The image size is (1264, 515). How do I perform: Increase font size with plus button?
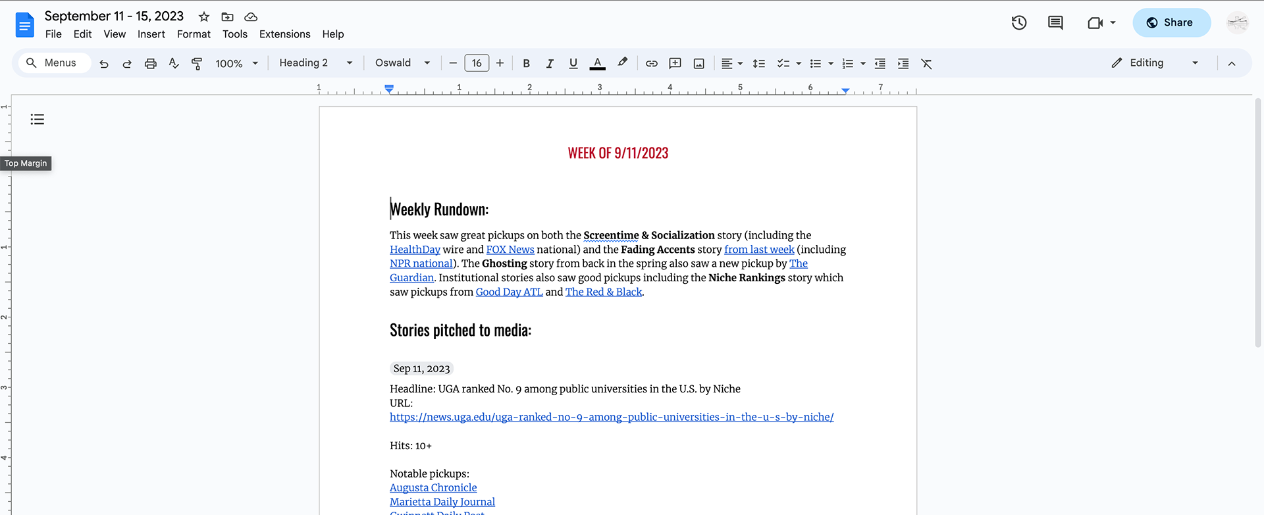(500, 63)
